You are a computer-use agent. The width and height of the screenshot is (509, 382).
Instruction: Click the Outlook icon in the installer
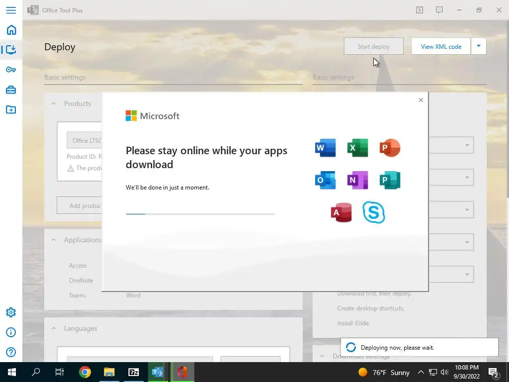tap(325, 180)
